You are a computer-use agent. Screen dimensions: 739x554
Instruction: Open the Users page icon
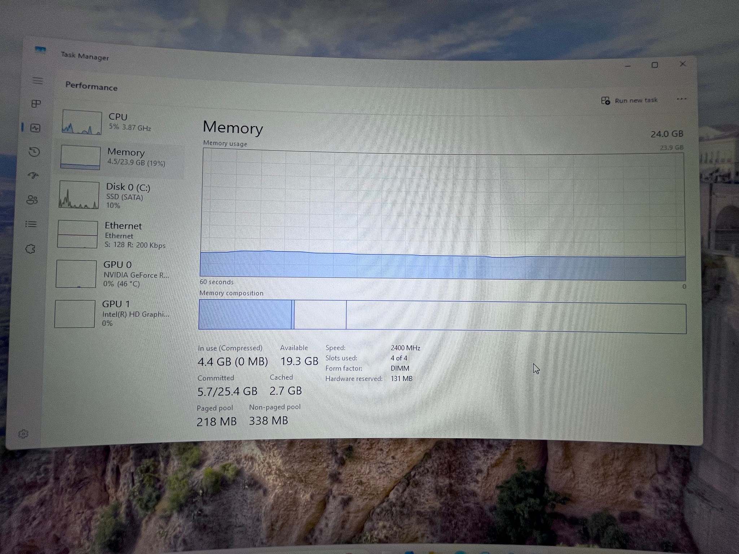tap(32, 200)
